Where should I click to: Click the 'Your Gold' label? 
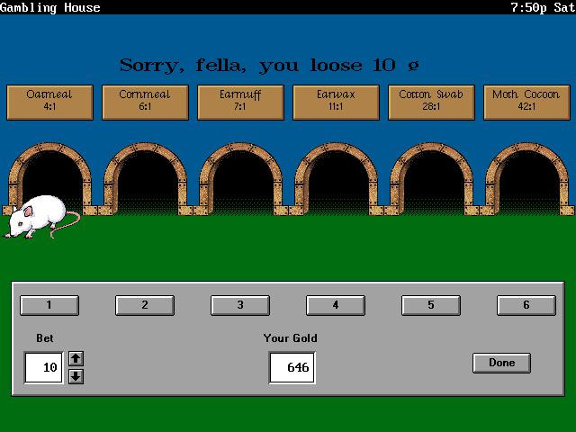(290, 338)
